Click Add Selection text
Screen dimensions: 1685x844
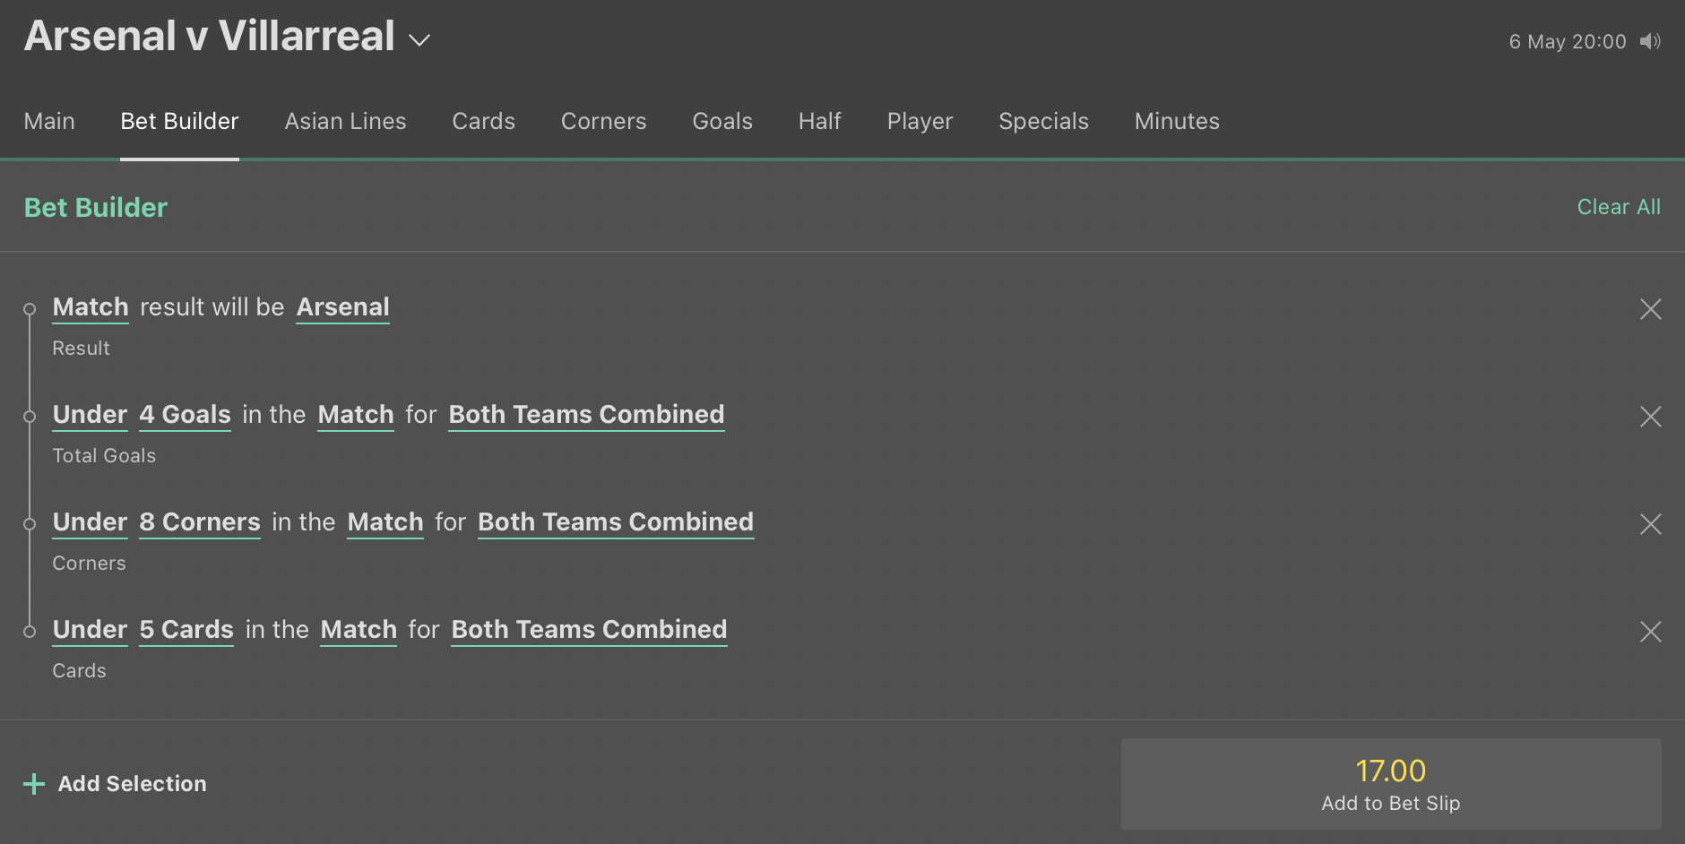coord(132,784)
